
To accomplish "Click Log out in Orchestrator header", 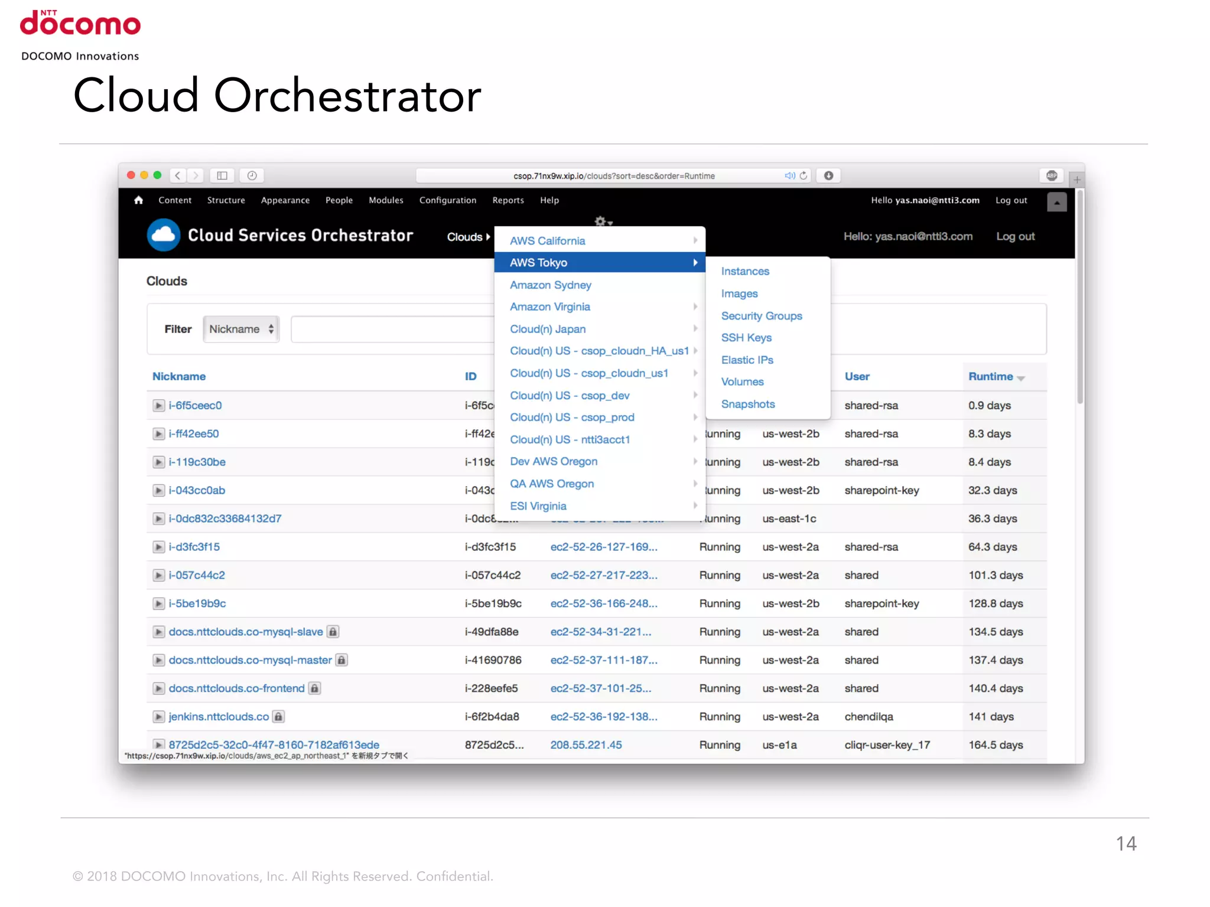I will pyautogui.click(x=1016, y=237).
